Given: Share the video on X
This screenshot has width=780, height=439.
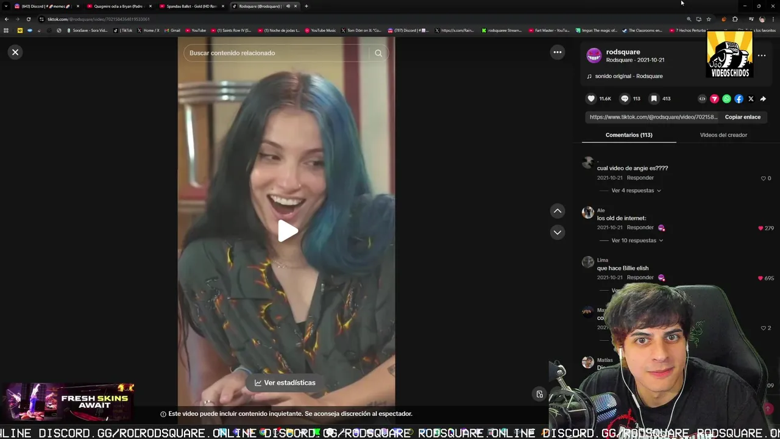Looking at the screenshot, I should pos(751,99).
